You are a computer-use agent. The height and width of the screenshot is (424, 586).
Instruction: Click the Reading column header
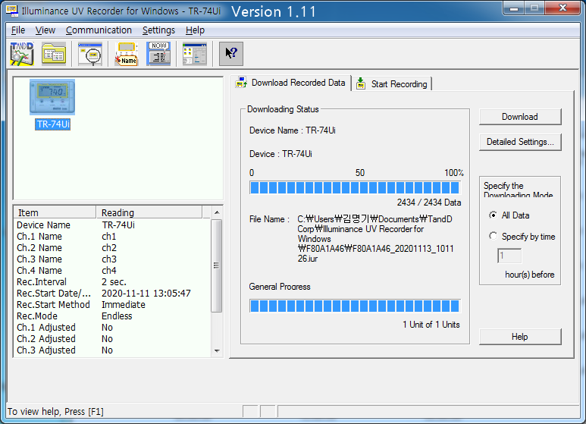(x=149, y=212)
